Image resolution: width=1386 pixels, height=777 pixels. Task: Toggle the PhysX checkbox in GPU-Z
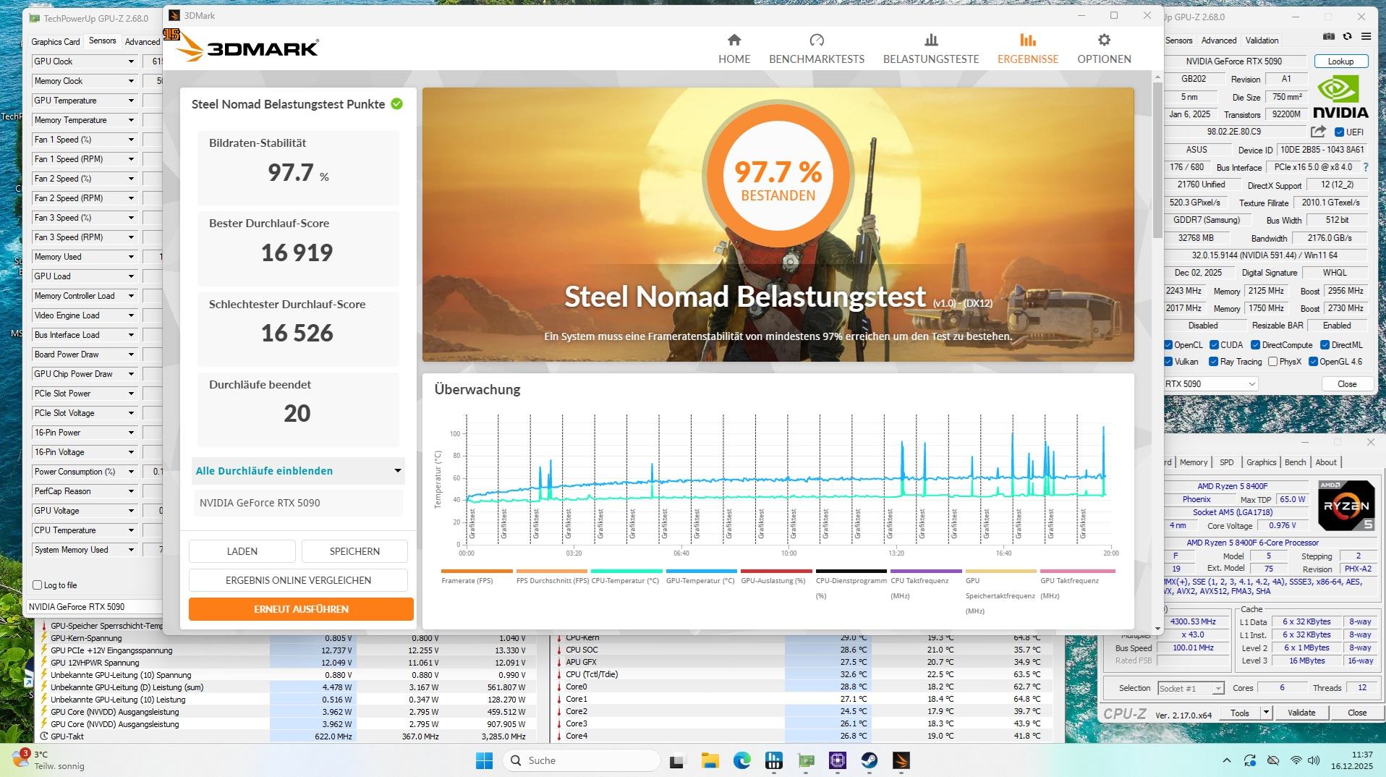(x=1272, y=362)
